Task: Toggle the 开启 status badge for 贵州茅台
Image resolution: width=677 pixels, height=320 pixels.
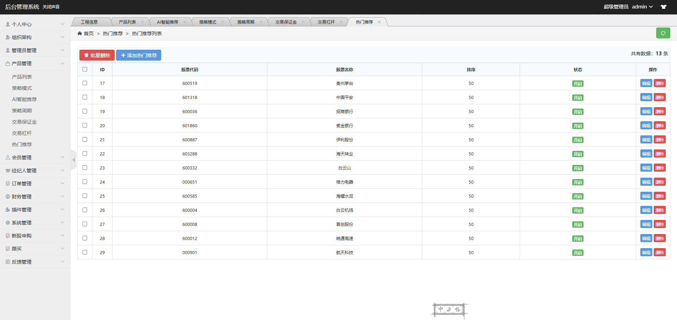Action: [x=578, y=84]
